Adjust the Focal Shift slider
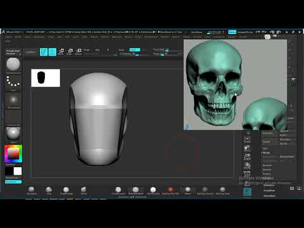Screen dimensions: 304x228 [x=167, y=49]
